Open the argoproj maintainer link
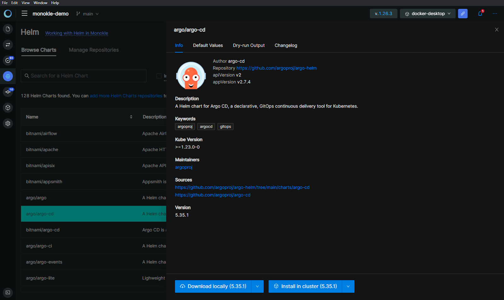 pos(184,167)
